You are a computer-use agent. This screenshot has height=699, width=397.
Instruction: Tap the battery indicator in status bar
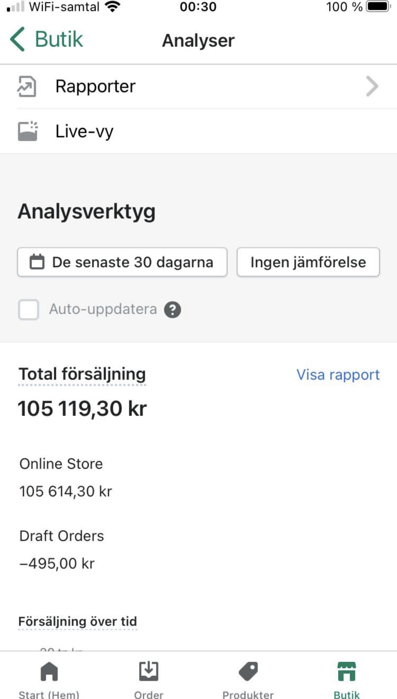point(378,7)
